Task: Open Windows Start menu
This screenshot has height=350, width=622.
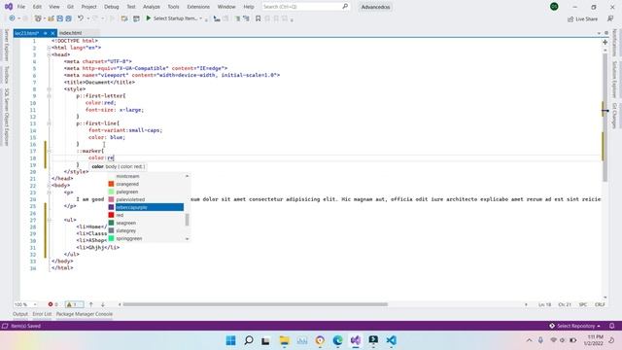Action: coord(230,340)
